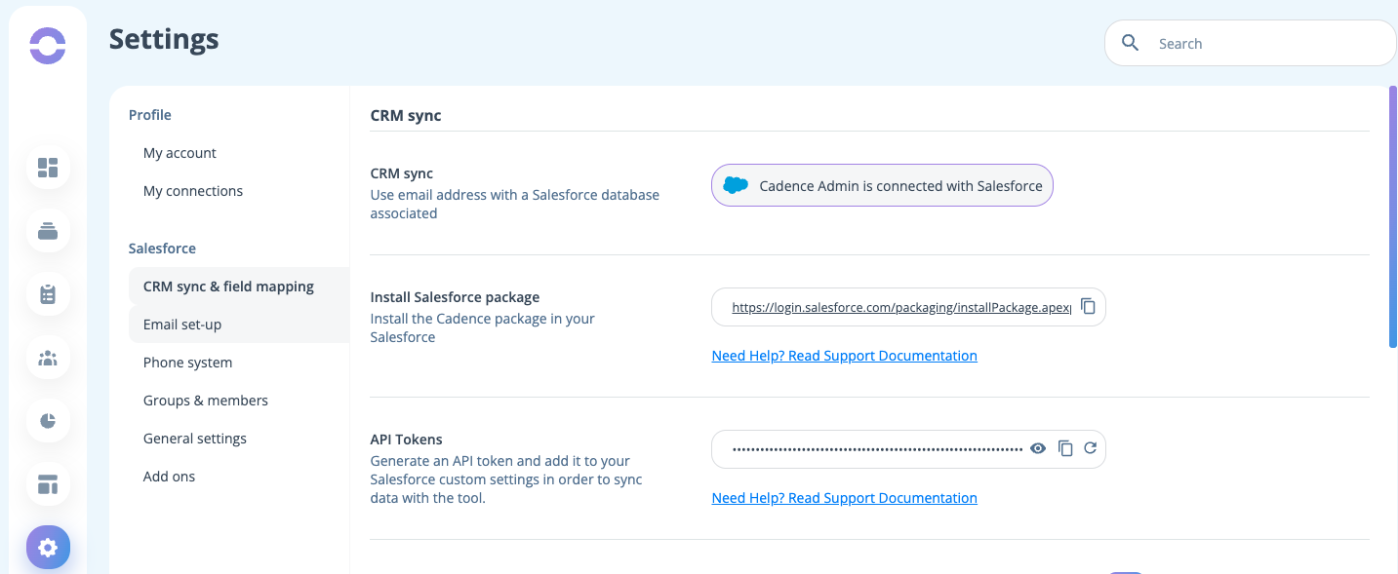This screenshot has width=1398, height=574.
Task: Open the stacked cadences icon in sidebar
Action: pyautogui.click(x=48, y=231)
